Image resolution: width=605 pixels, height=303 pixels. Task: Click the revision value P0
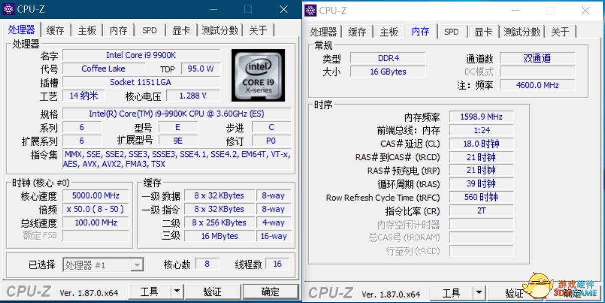pyautogui.click(x=271, y=140)
